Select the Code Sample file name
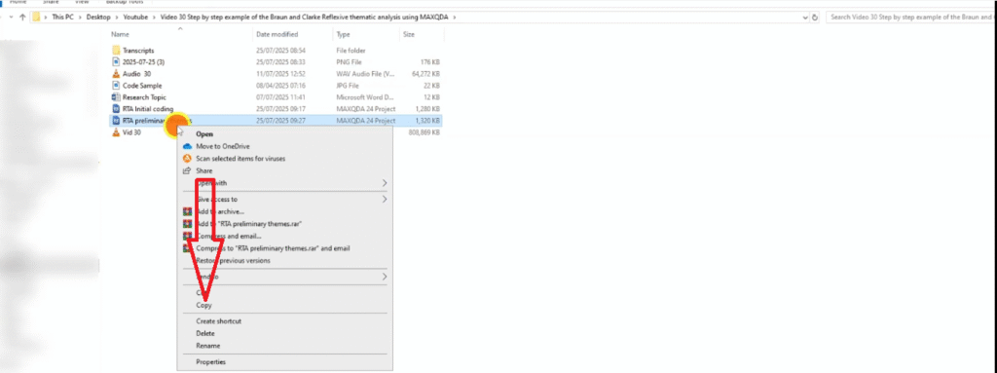This screenshot has height=373, width=997. (x=142, y=86)
